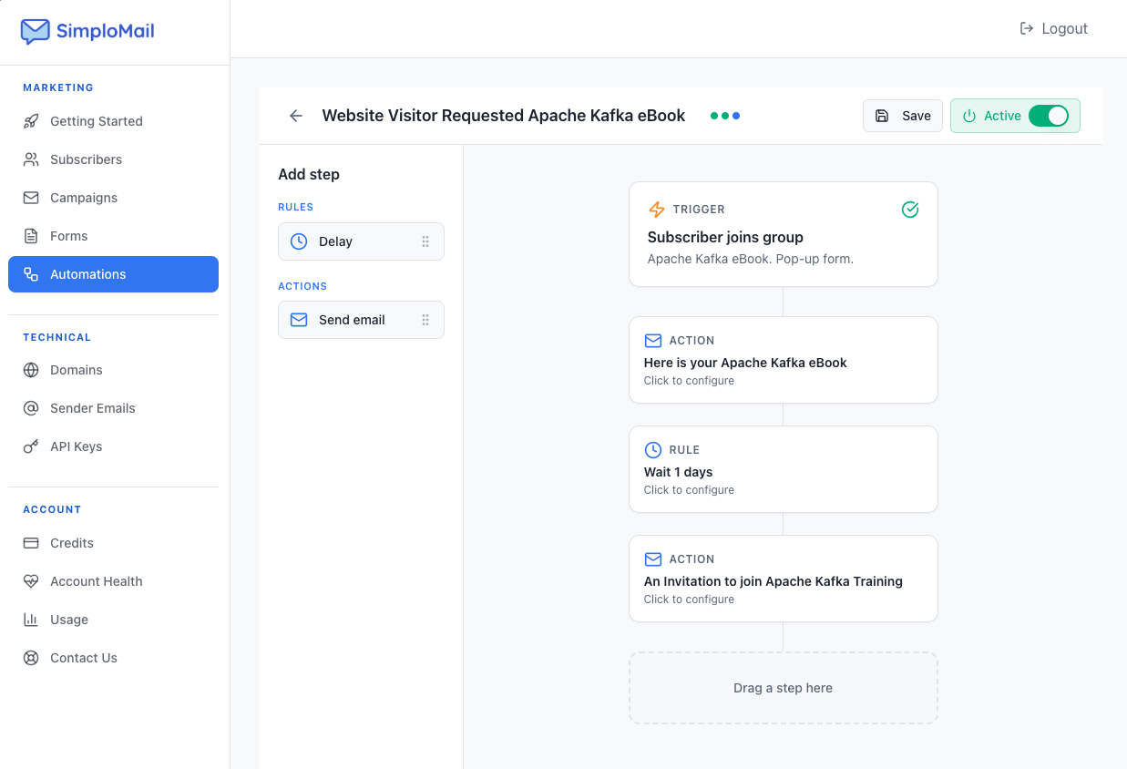Click the RULES section label
The height and width of the screenshot is (769, 1127).
[295, 207]
